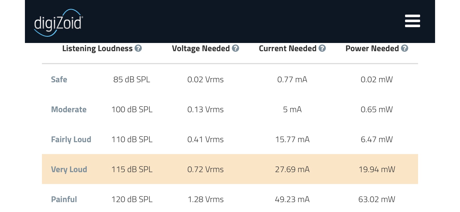Click the digiZoid logo
The width and height of the screenshot is (460, 212).
[58, 23]
